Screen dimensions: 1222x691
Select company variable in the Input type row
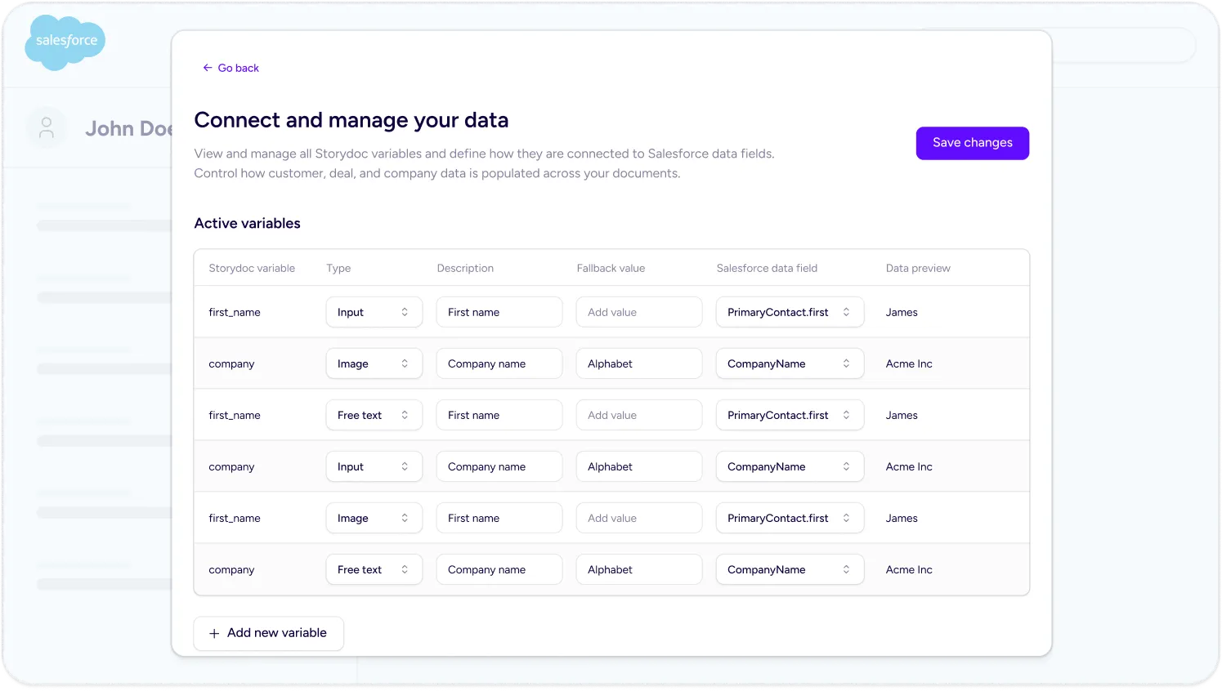pyautogui.click(x=231, y=466)
